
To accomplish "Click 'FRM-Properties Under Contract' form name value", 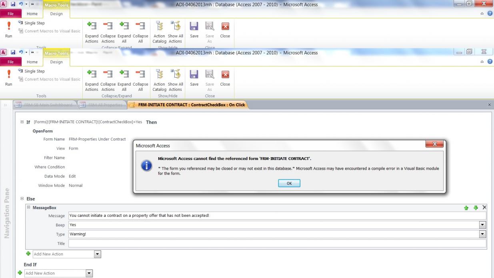I will [97, 139].
